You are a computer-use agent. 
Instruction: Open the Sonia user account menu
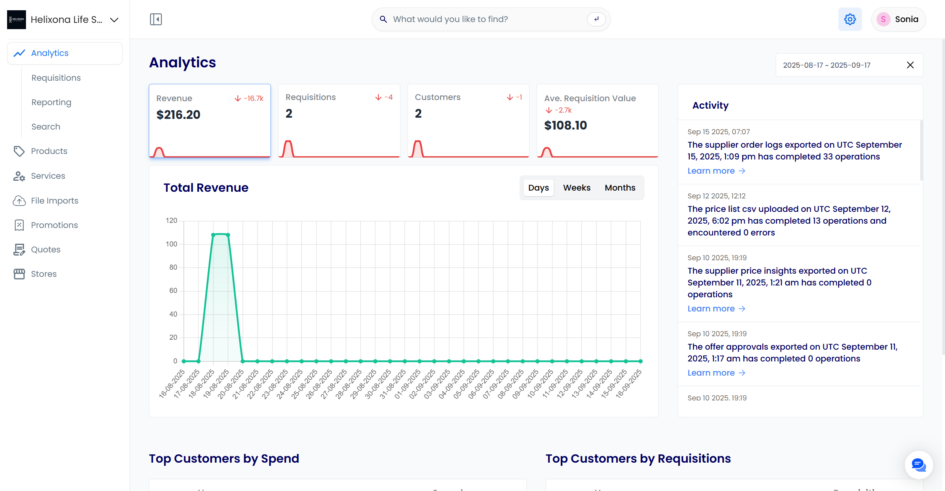pyautogui.click(x=898, y=19)
